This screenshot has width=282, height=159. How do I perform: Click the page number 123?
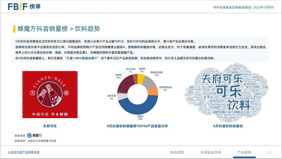coord(269,152)
